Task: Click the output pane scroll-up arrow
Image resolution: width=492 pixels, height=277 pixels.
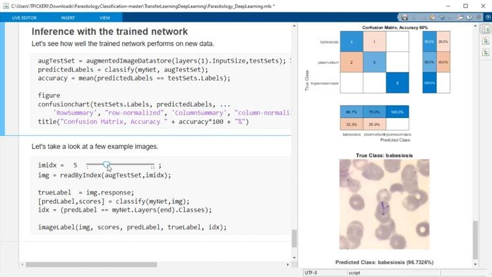Action: coord(476,27)
